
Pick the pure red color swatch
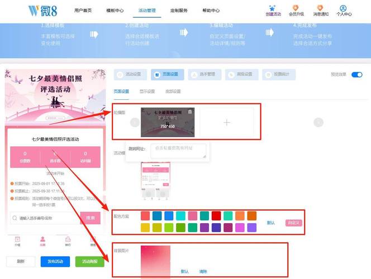pos(216,216)
